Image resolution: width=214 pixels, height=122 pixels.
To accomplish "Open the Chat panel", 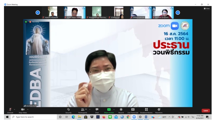I will coord(97,111).
